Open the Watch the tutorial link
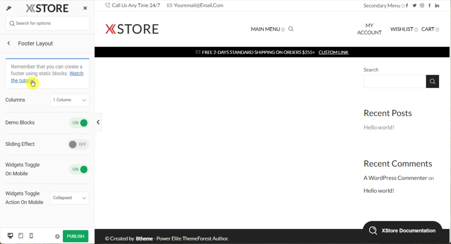Viewport: 451px width, 244px height. coord(48,77)
